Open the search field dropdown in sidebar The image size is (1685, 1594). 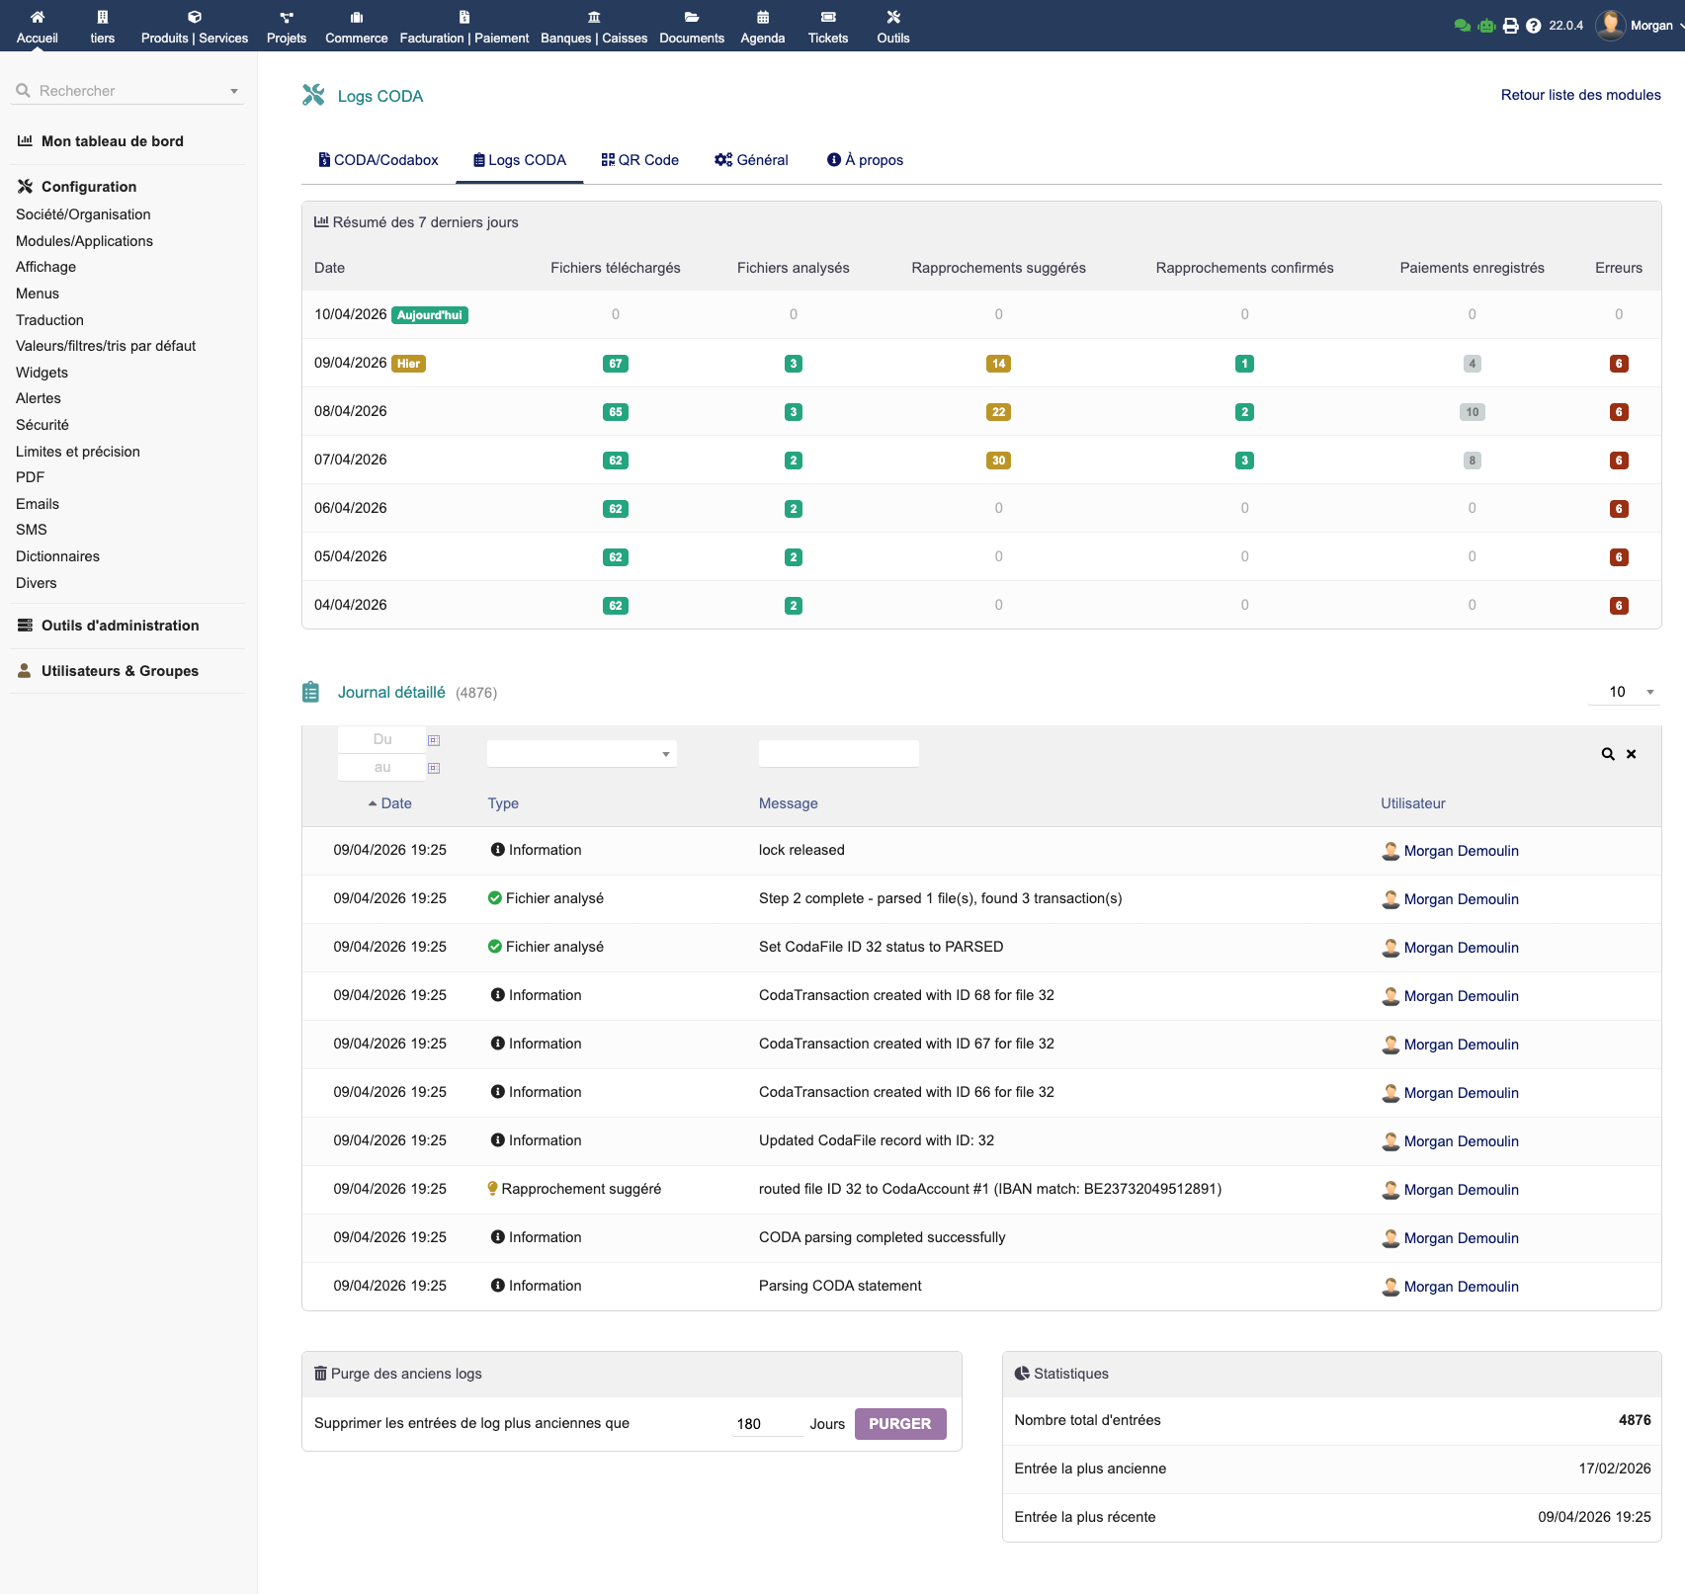[x=233, y=90]
